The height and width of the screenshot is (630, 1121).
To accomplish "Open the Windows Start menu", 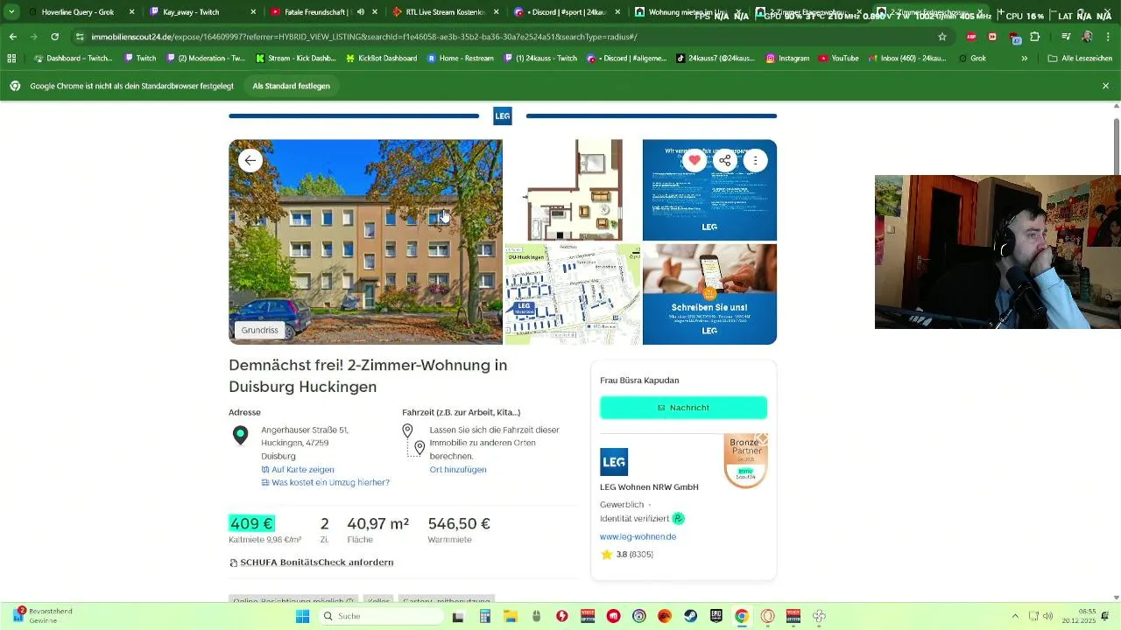I will click(302, 616).
